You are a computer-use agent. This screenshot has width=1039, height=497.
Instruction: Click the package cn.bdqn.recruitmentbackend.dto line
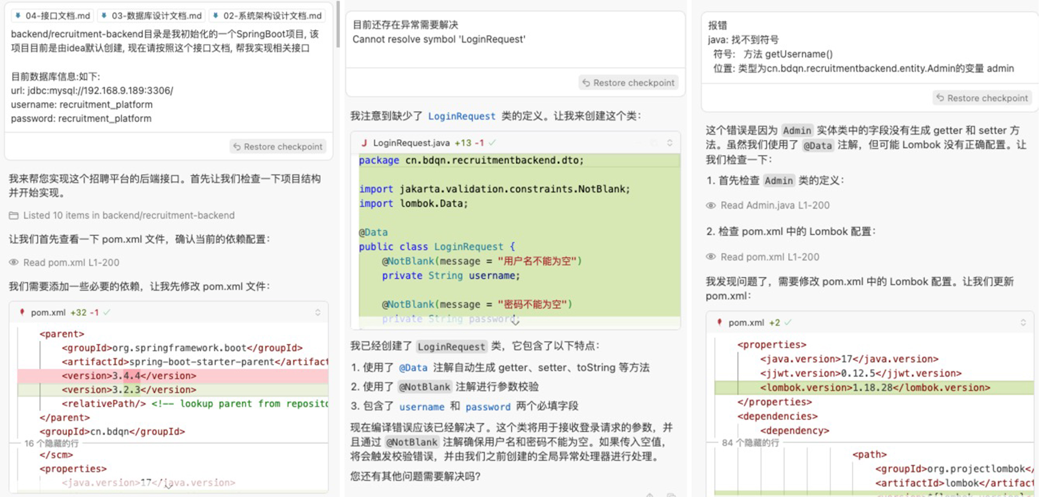(519, 160)
